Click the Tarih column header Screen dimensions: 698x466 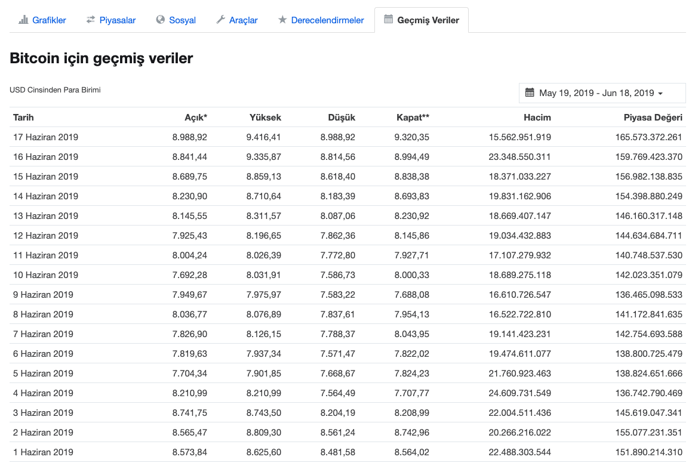[27, 118]
